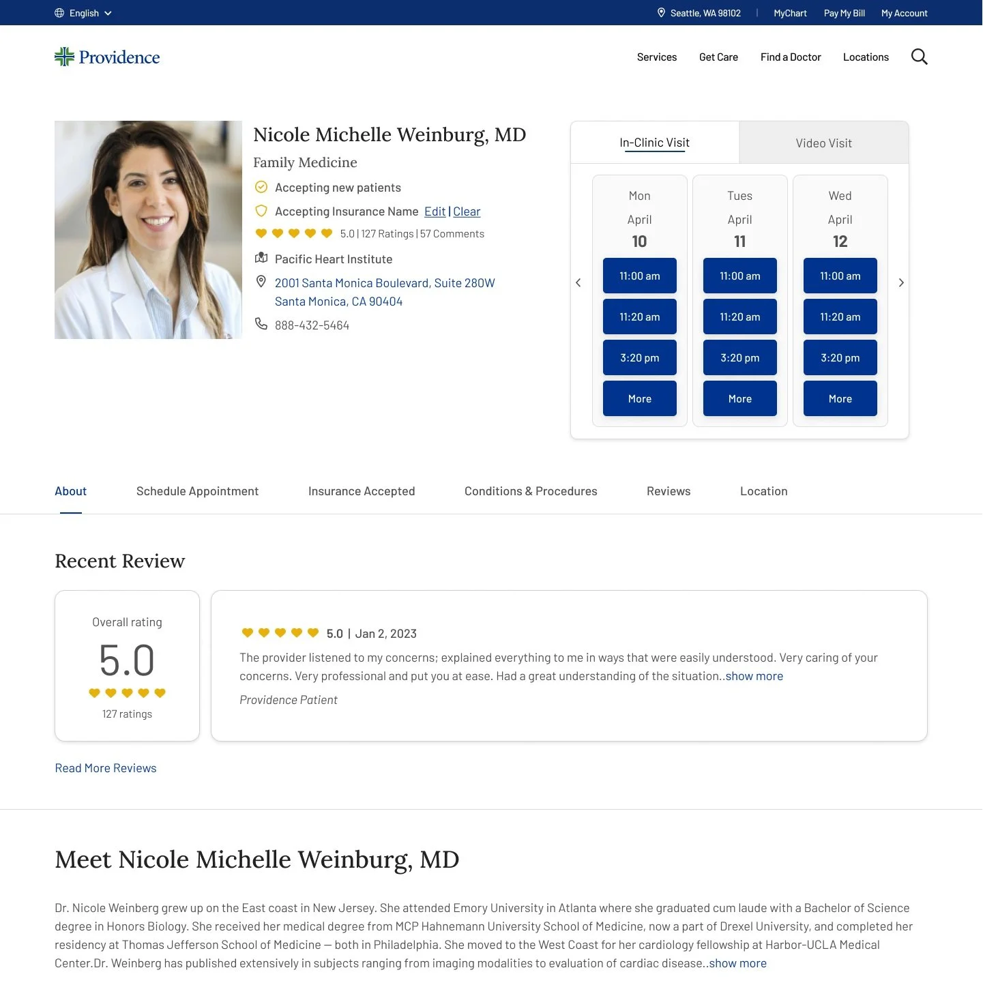Viewport: 983px width, 983px height.
Task: Show more Tuesday April 11 times
Action: (x=740, y=398)
